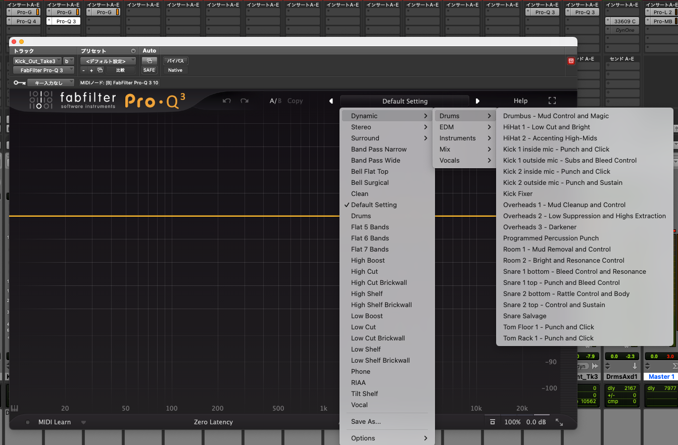Select the RIAA preset
This screenshot has height=445, width=678.
[388, 383]
